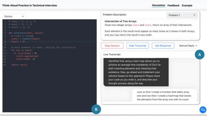Fold the for loop at line 11

click(x=7, y=50)
